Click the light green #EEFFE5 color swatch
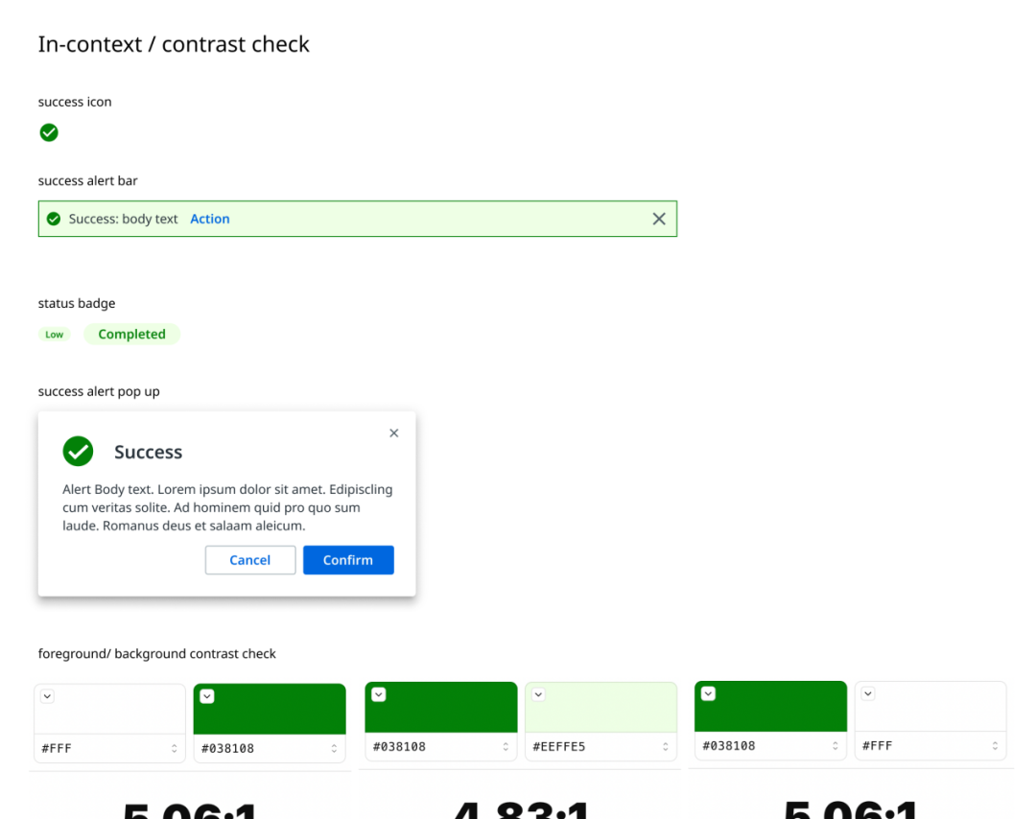This screenshot has width=1036, height=819. click(x=601, y=708)
